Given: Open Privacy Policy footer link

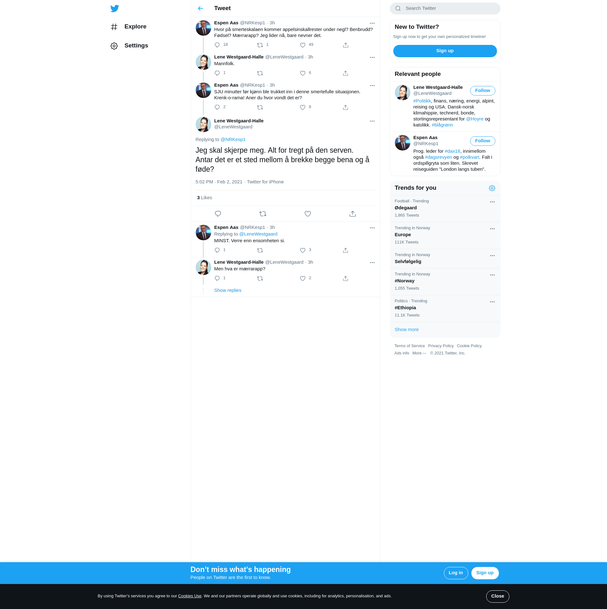Looking at the screenshot, I should 441,346.
